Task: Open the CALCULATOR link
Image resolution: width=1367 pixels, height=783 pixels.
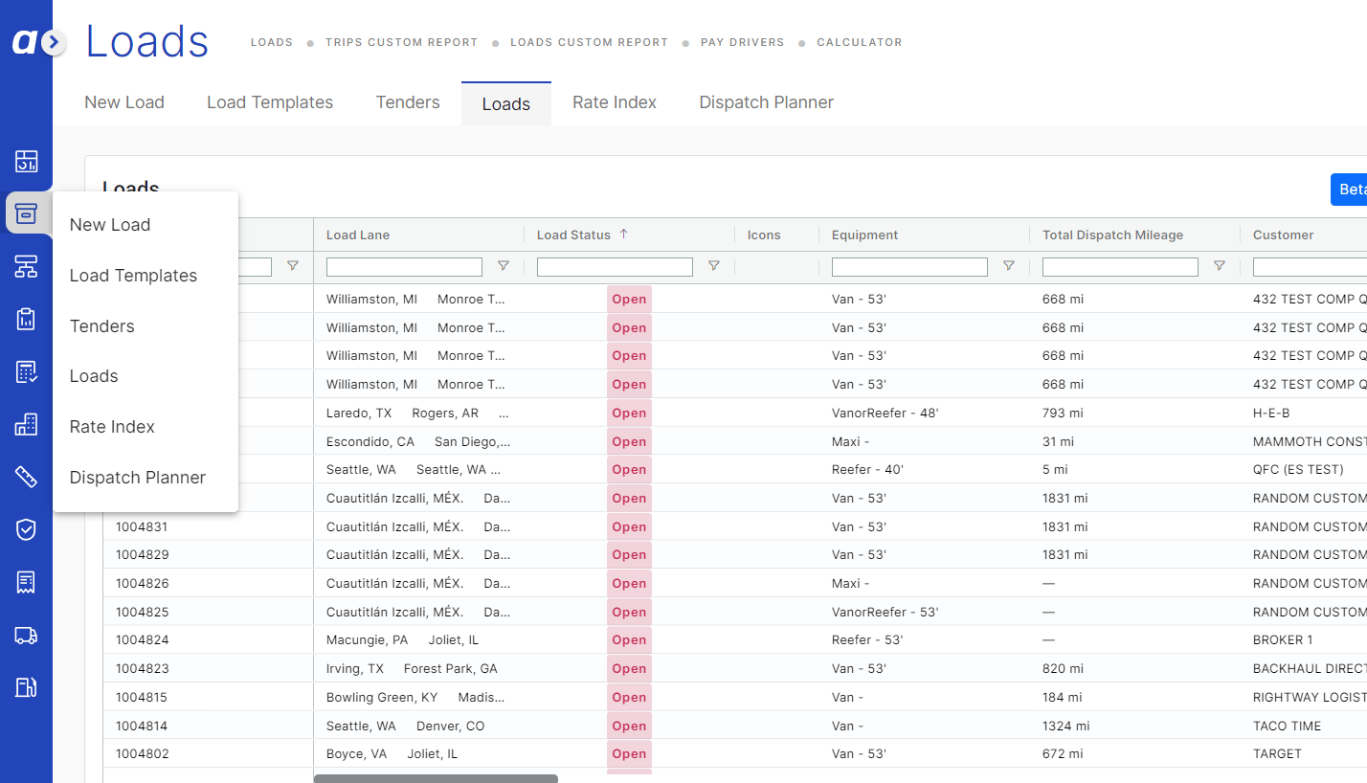Action: coord(859,42)
